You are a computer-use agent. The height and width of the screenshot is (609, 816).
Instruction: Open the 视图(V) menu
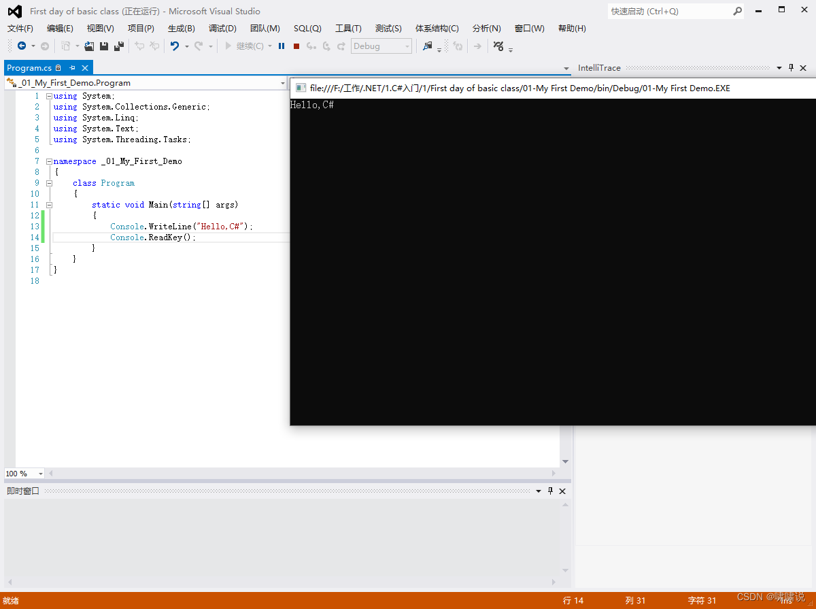point(101,29)
